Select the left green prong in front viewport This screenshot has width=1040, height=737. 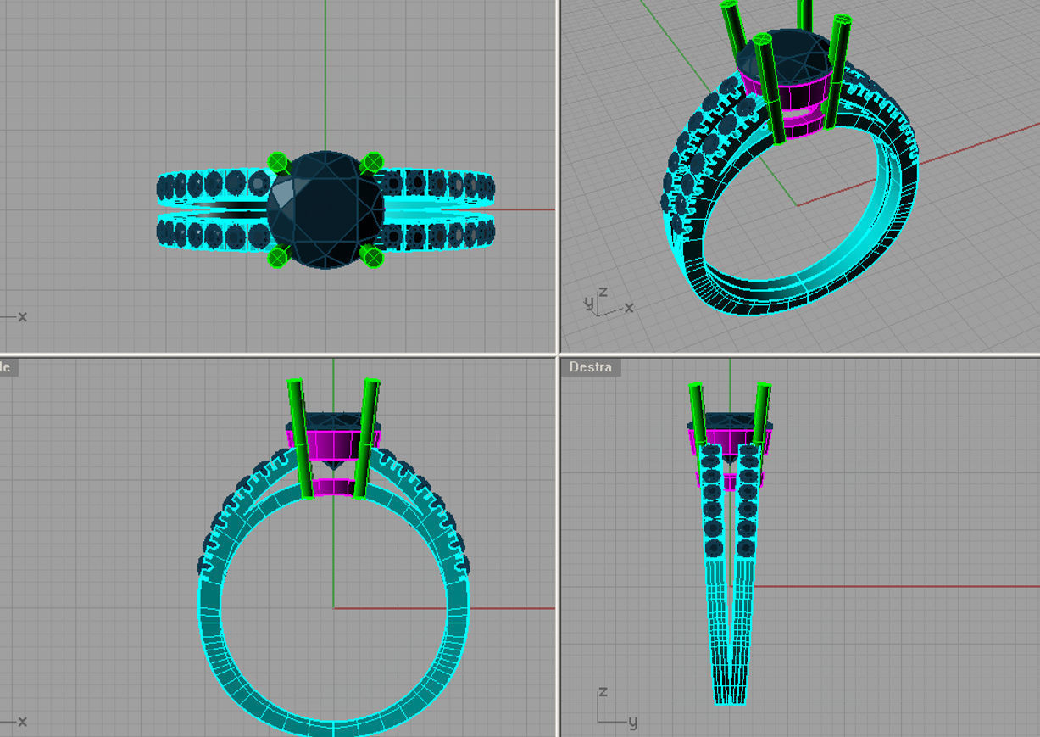coord(300,438)
